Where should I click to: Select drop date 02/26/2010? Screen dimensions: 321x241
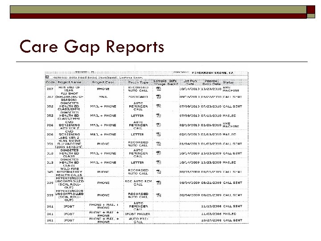coord(211,125)
